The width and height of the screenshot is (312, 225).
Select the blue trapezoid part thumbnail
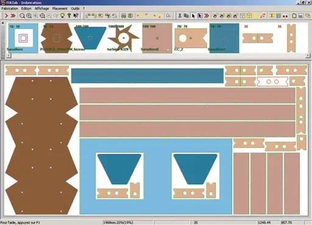pos(90,38)
